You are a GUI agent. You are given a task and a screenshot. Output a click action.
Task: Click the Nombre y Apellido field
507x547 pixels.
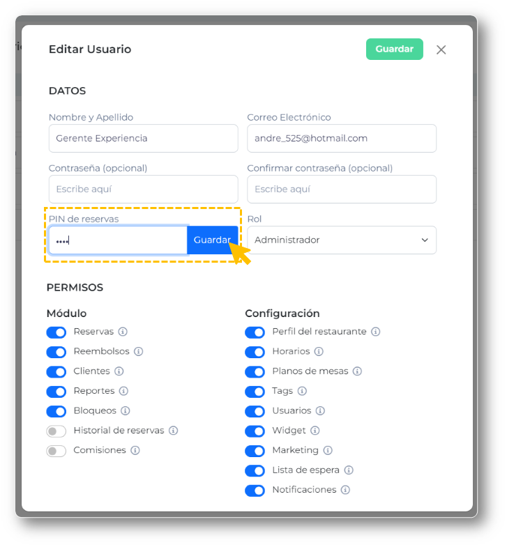(143, 138)
